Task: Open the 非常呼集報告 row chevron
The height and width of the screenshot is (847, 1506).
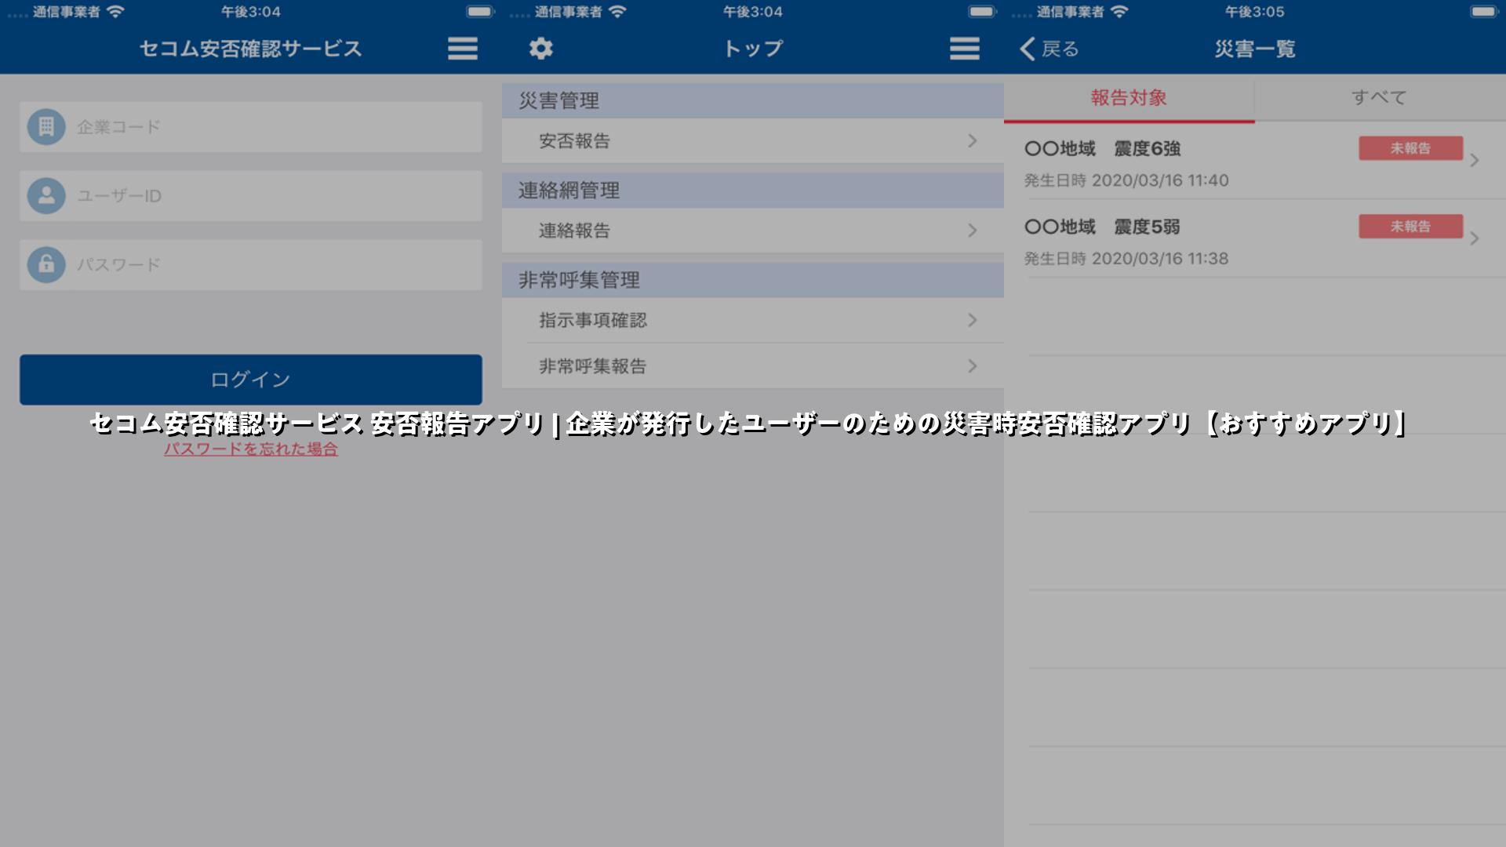Action: click(972, 366)
